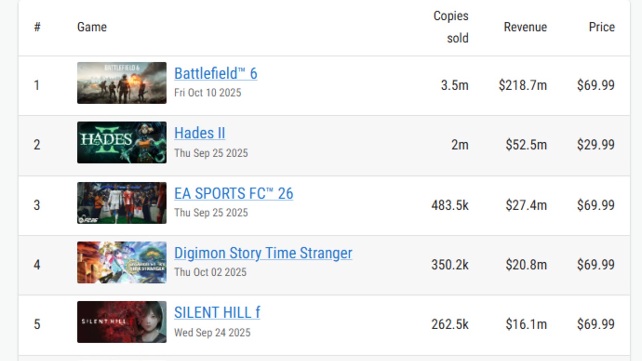Select the 3.5m copies sold cell

455,85
